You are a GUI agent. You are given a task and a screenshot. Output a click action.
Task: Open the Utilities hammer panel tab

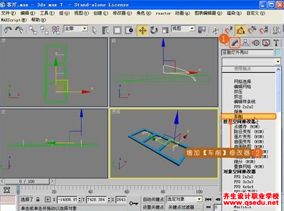coord(277,43)
